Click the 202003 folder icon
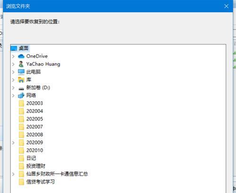This screenshot has height=193, width=236. pos(21,103)
